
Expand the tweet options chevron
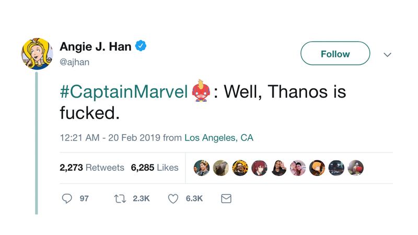tap(386, 54)
